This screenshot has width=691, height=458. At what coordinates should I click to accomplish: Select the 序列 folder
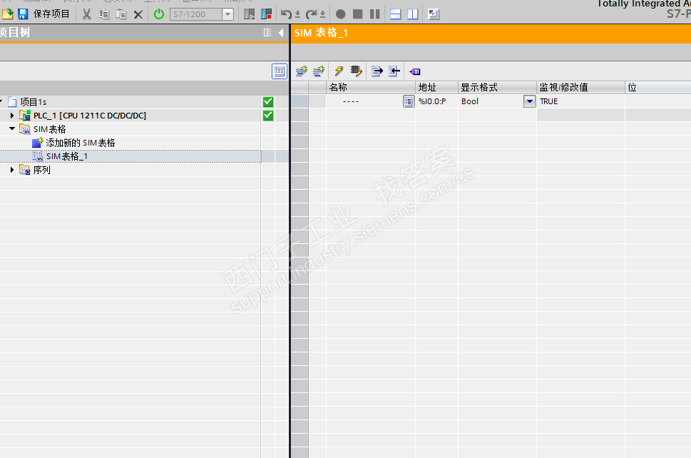click(x=42, y=171)
